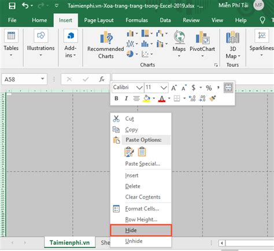Click the Save icon in the title bar

[12, 6]
